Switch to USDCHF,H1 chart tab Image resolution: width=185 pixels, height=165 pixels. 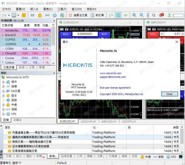[x=89, y=121]
